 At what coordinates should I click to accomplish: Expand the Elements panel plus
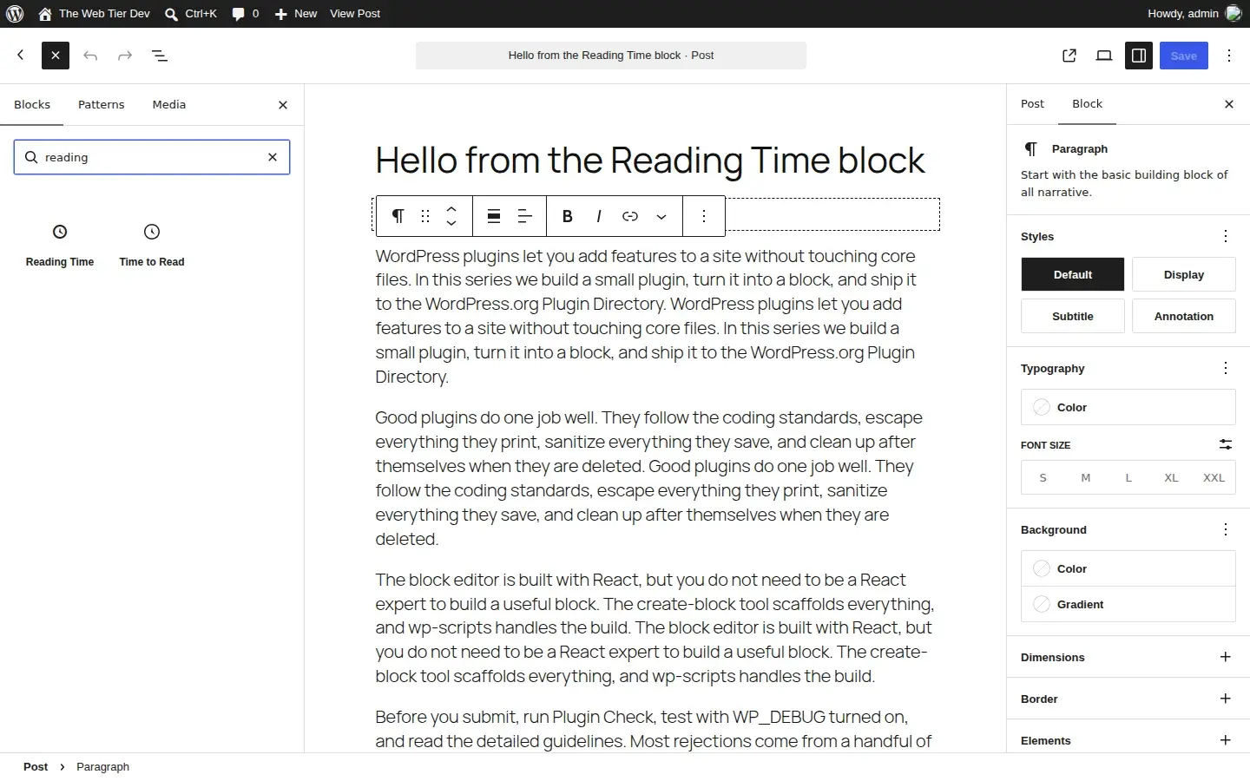[x=1226, y=740]
